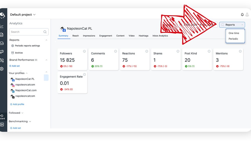
Task: Open notifications bell
Action: tap(242, 15)
